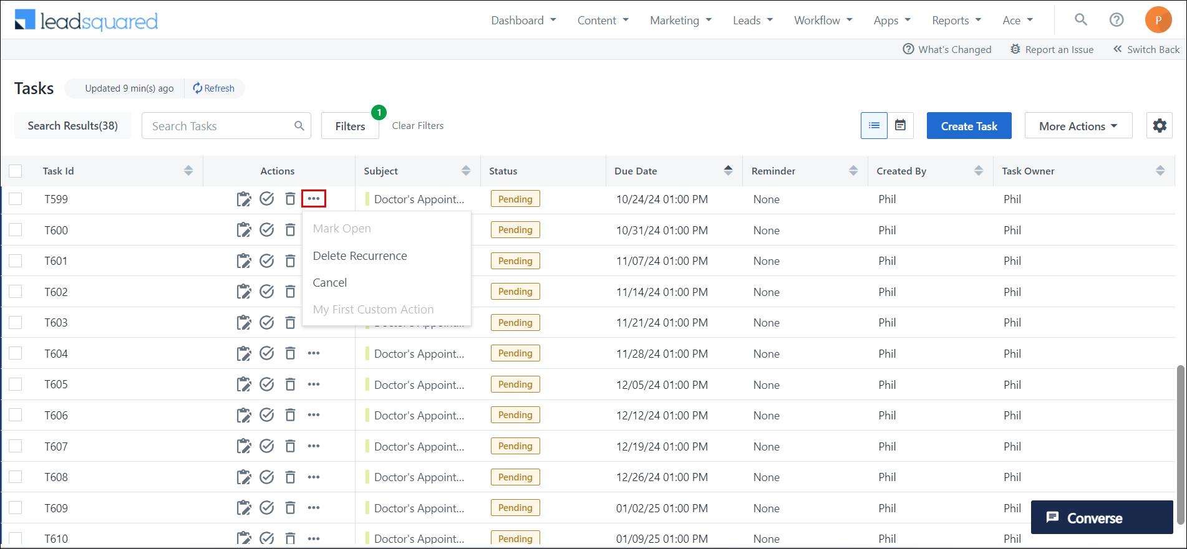Click Switch Back link
Image resolution: width=1187 pixels, height=549 pixels.
pyautogui.click(x=1146, y=49)
